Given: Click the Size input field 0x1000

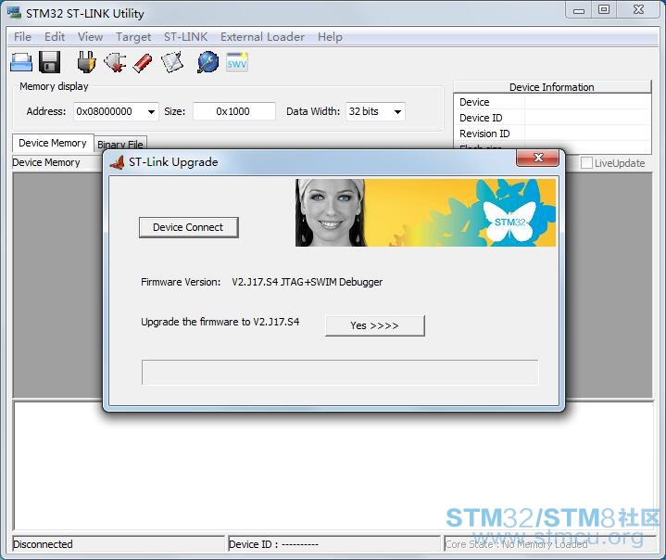Looking at the screenshot, I should (x=234, y=112).
